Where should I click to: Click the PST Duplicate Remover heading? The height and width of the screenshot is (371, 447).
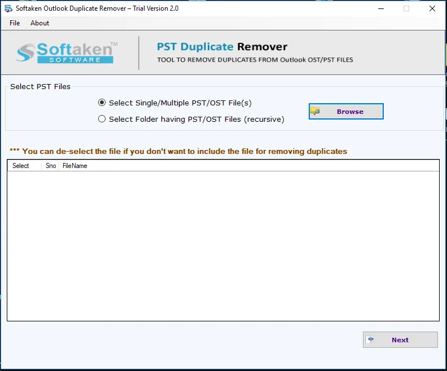point(222,47)
